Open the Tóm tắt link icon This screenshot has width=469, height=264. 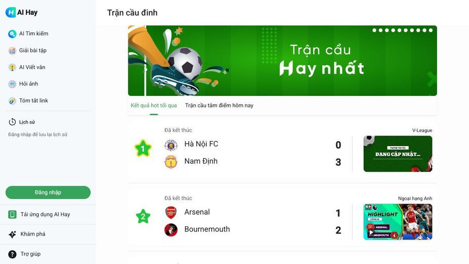12,101
